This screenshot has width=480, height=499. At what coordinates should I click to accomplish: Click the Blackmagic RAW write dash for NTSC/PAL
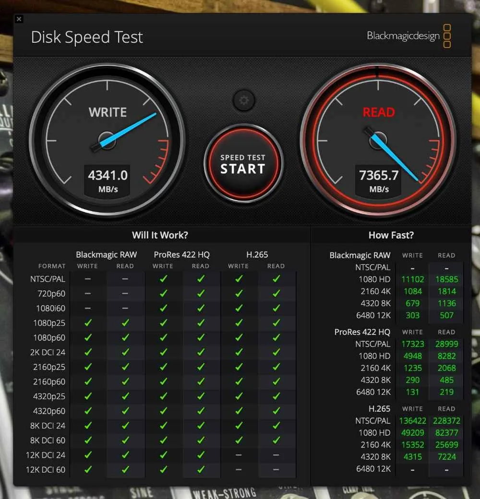click(x=88, y=279)
